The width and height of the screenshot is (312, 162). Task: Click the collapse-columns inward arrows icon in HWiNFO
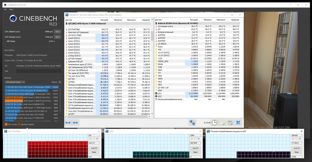[x=75, y=123]
